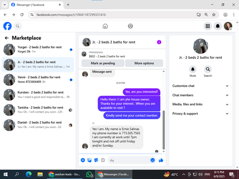Show hidden system tray icons chevron
The width and height of the screenshot is (239, 179).
pos(184,174)
